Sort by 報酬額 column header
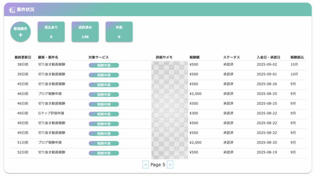The image size is (315, 177). [x=195, y=57]
